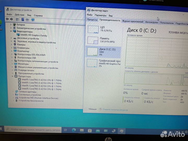Open the Открыть монитор ресурсов link

point(115,110)
